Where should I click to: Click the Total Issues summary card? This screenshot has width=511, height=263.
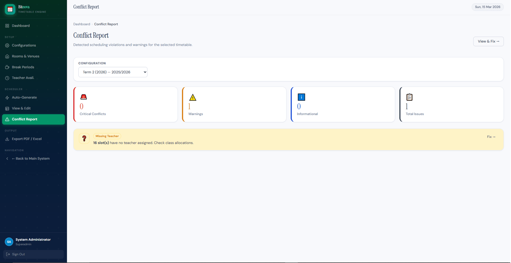point(451,104)
